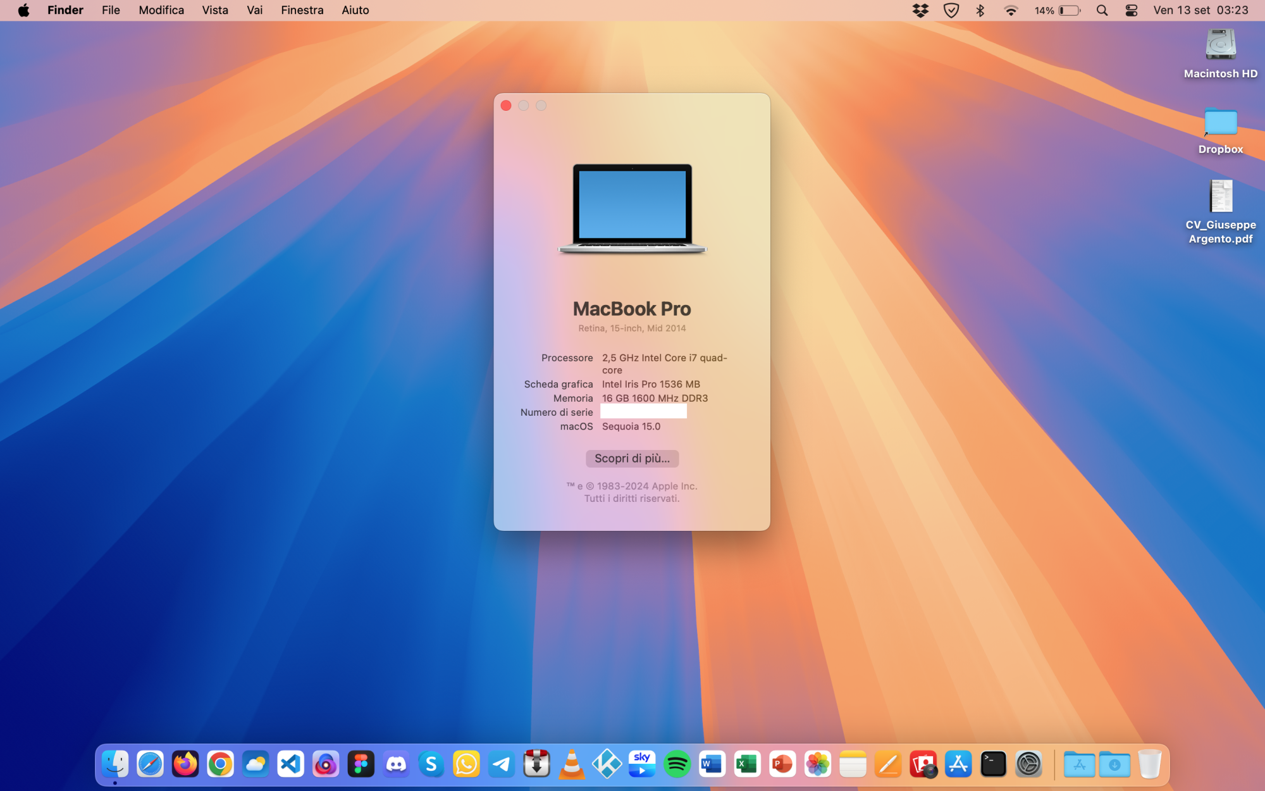This screenshot has width=1265, height=791.
Task: Launch Figma from the Dock
Action: click(x=361, y=764)
